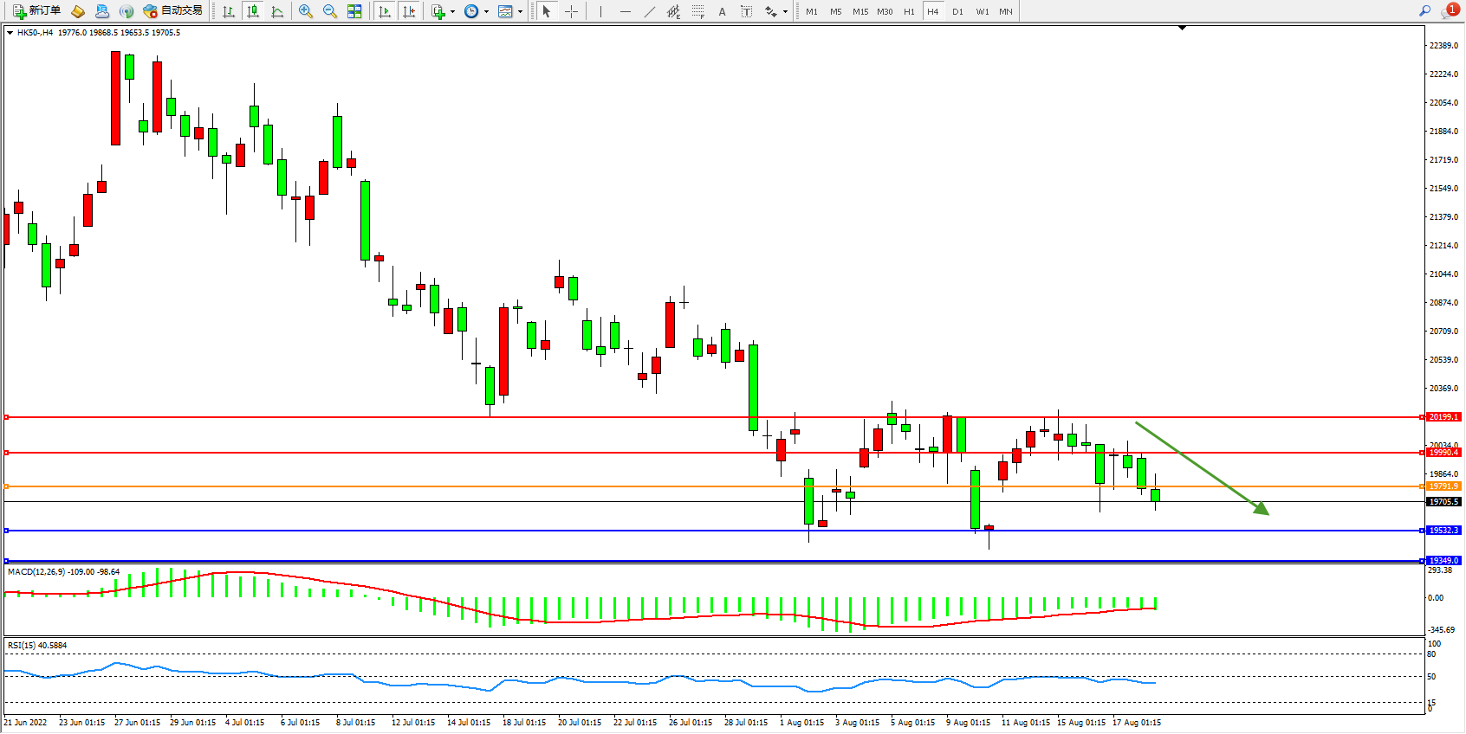Select the crosshair tool

[572, 11]
